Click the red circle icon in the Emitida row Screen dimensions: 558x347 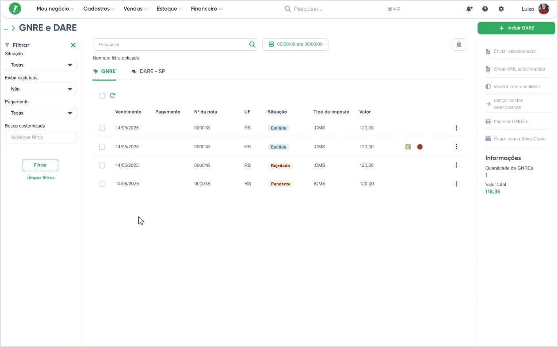[x=420, y=147]
